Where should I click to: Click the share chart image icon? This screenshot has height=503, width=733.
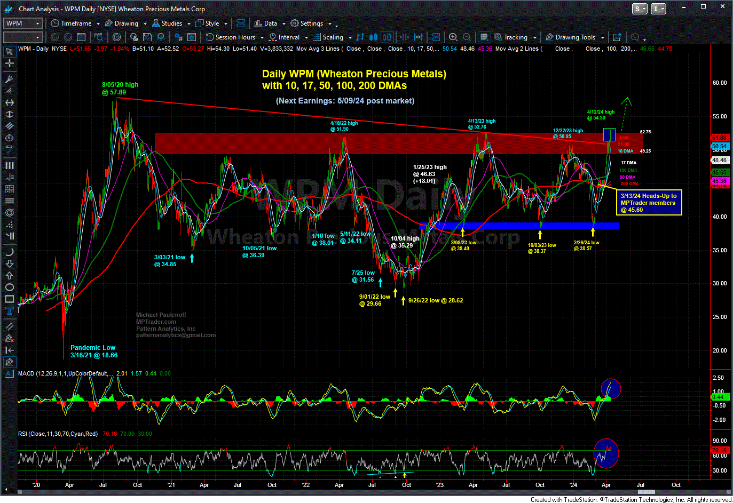click(x=617, y=37)
